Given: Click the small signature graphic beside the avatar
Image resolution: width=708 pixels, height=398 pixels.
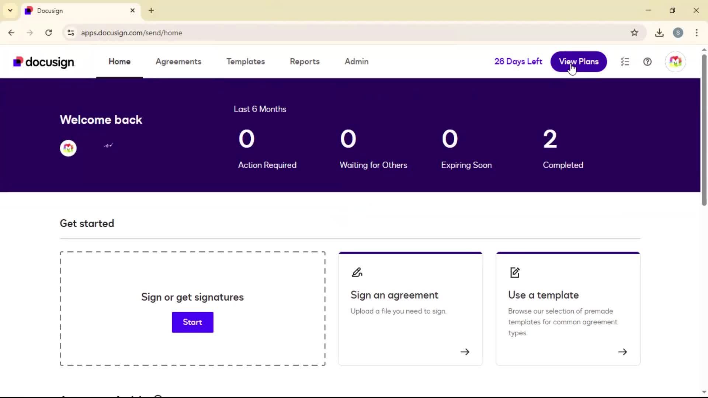Looking at the screenshot, I should pyautogui.click(x=108, y=146).
